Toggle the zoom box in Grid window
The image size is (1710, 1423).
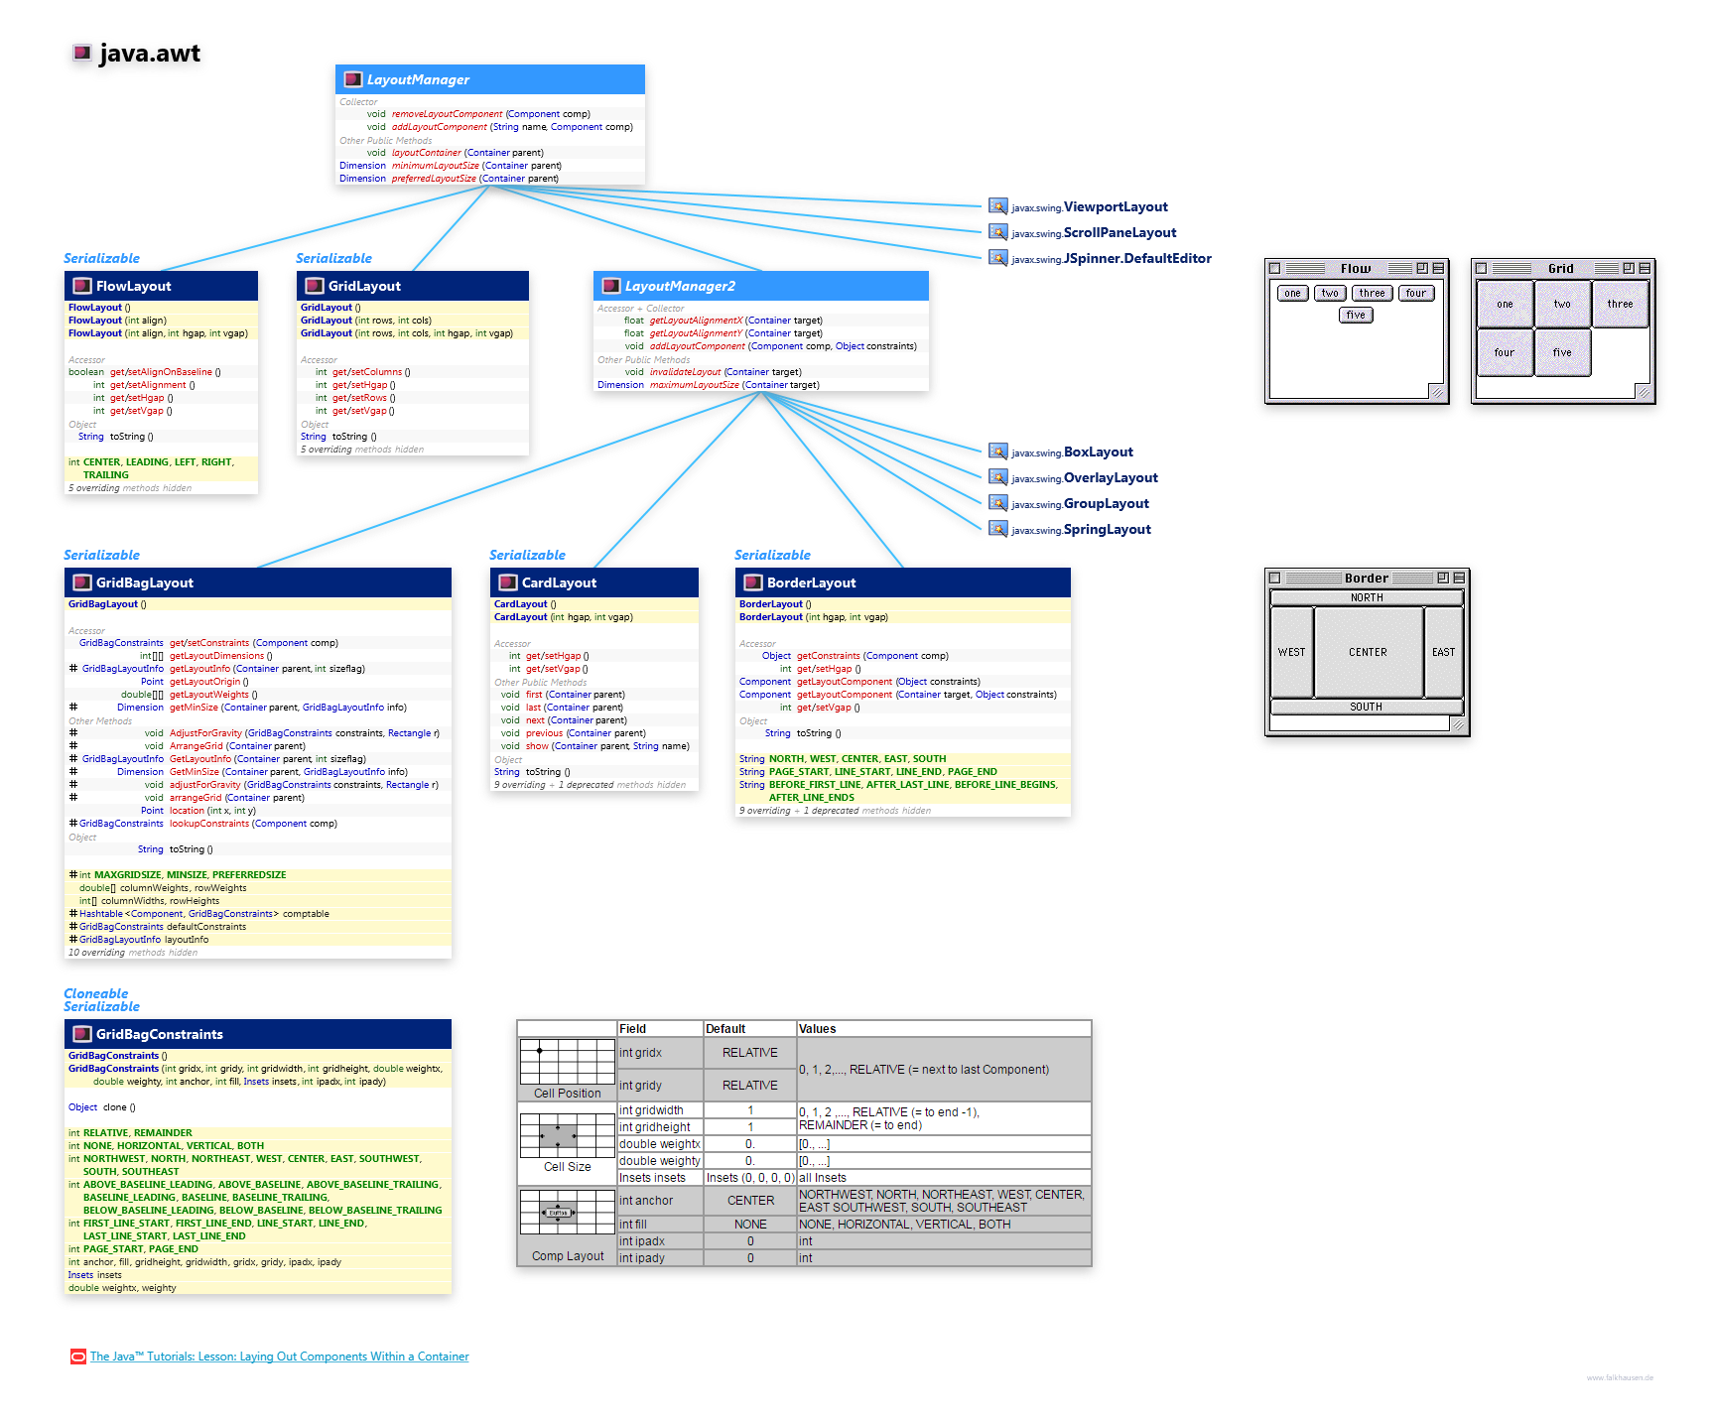1628,268
